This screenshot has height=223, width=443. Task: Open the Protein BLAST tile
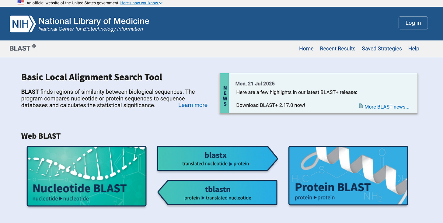pyautogui.click(x=348, y=176)
